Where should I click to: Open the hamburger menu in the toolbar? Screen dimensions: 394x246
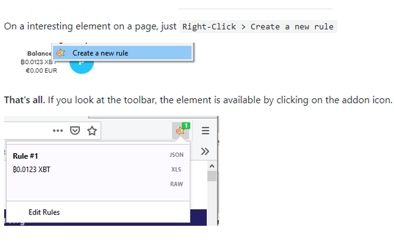206,130
